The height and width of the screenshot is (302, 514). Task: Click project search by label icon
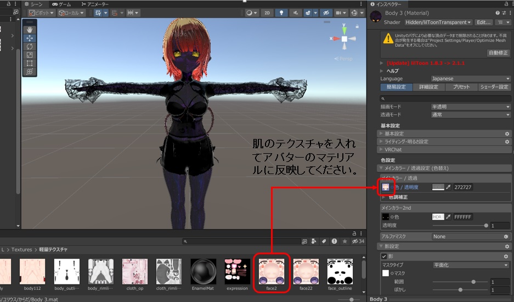coord(324,241)
